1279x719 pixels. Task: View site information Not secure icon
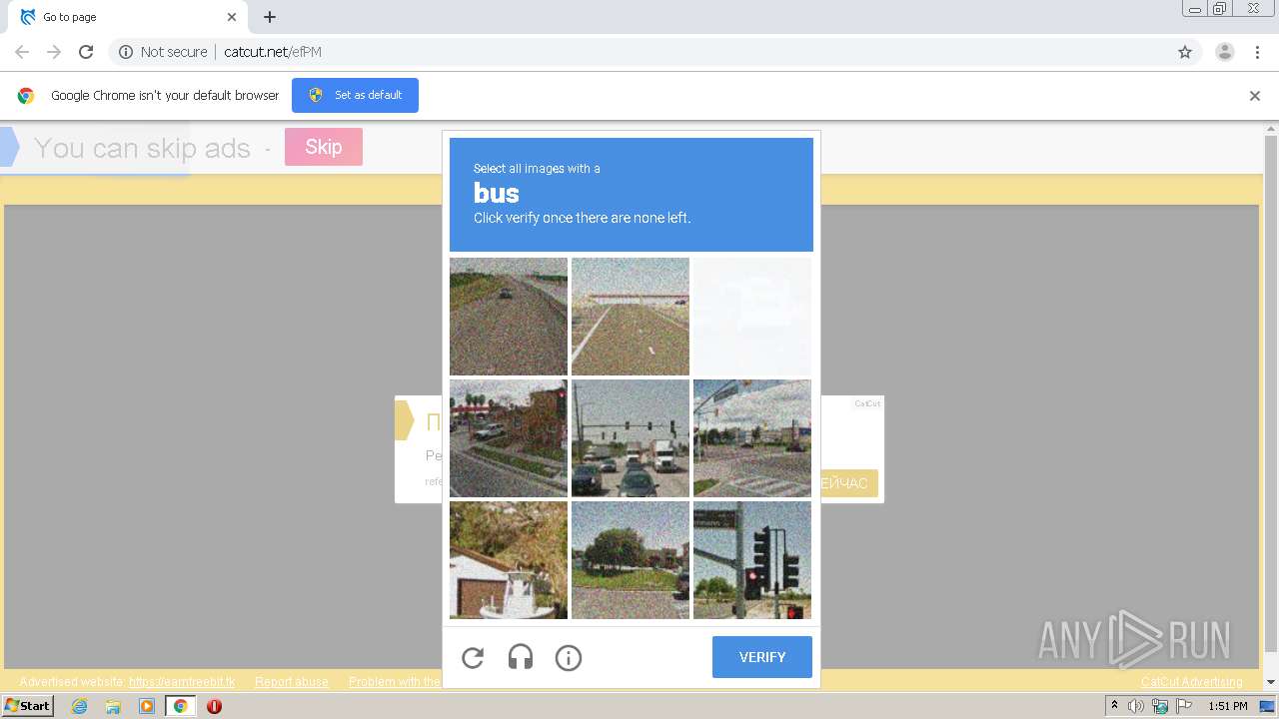[126, 52]
